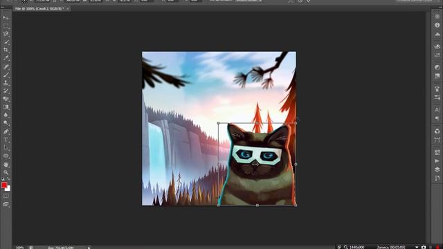Select the Magic Wand tool
443x249 pixels.
(6, 41)
